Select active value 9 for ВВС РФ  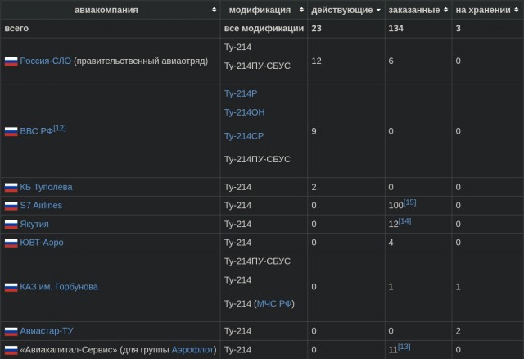click(314, 131)
